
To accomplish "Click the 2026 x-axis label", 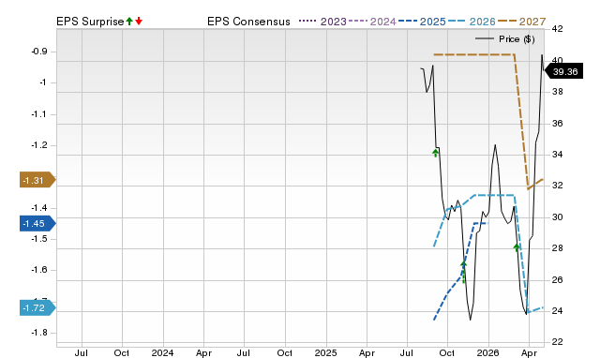I will pos(487,352).
